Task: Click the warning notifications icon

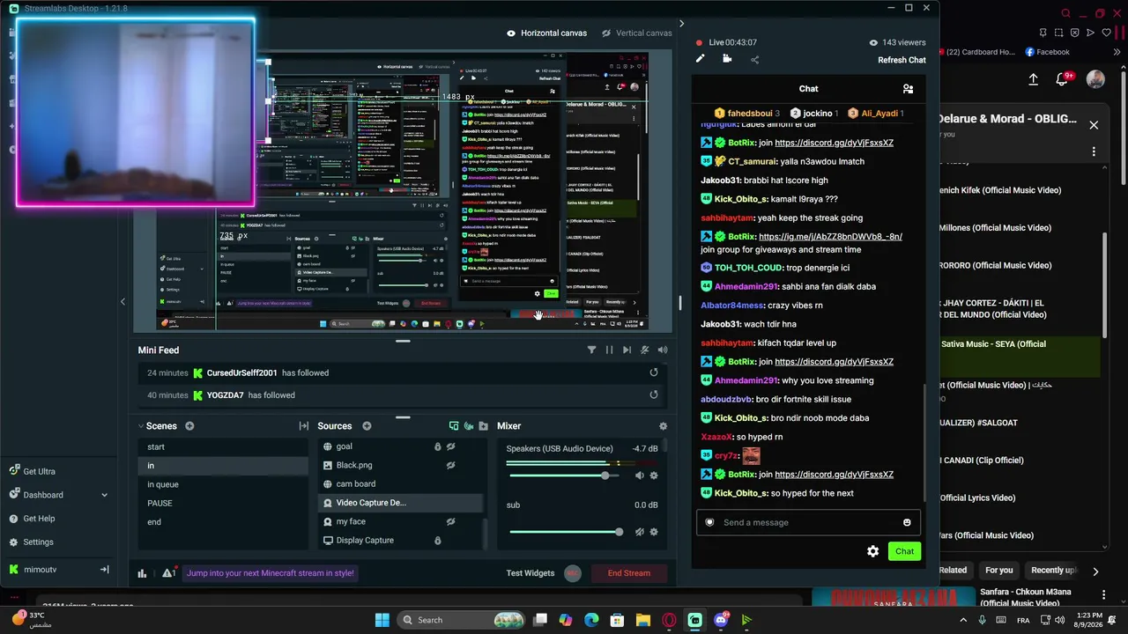Action: (168, 573)
